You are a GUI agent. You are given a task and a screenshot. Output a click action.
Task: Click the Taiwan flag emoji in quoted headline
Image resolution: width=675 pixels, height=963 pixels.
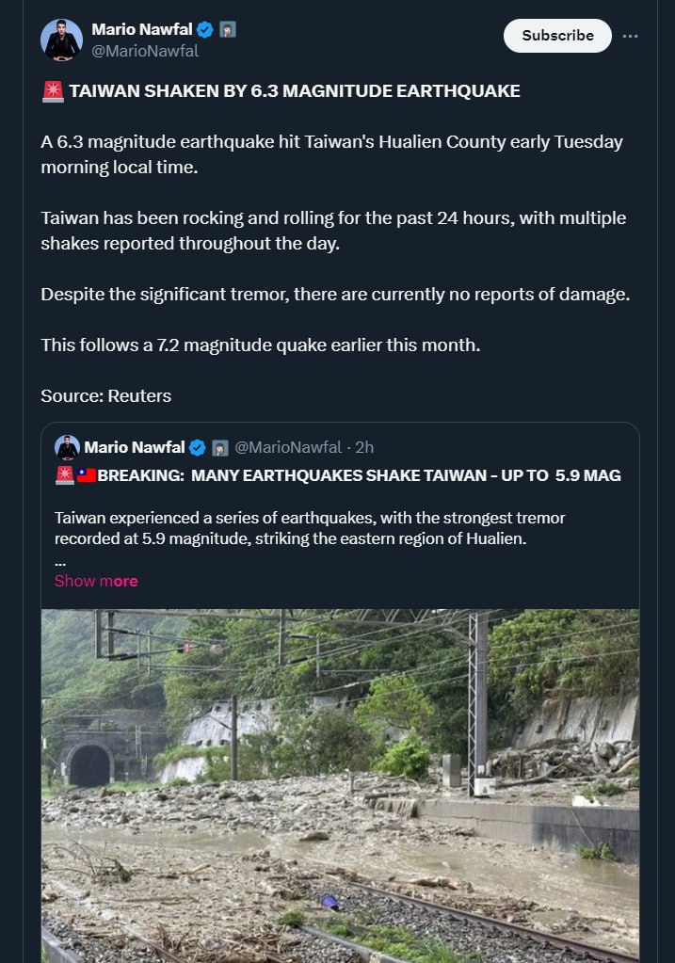[x=87, y=475]
